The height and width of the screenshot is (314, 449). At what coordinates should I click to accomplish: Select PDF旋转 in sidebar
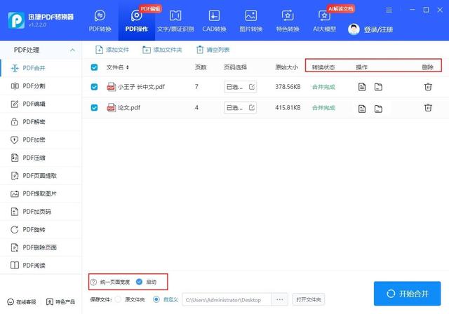pyautogui.click(x=41, y=229)
